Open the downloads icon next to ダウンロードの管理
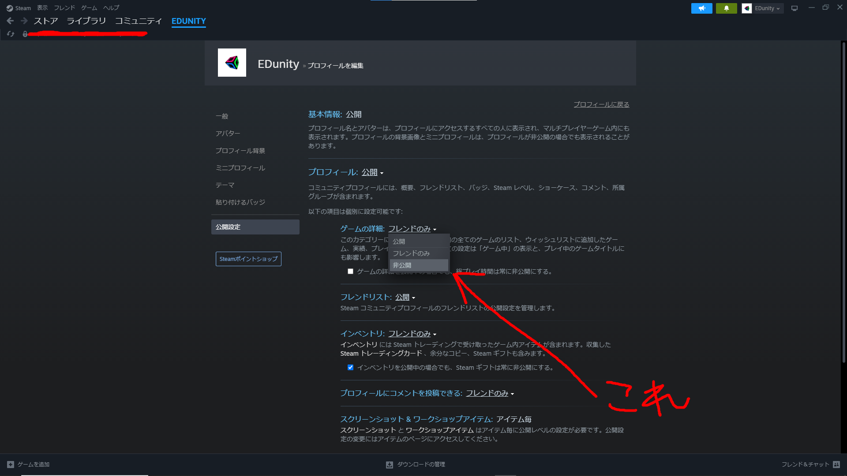Image resolution: width=847 pixels, height=476 pixels. pyautogui.click(x=389, y=465)
